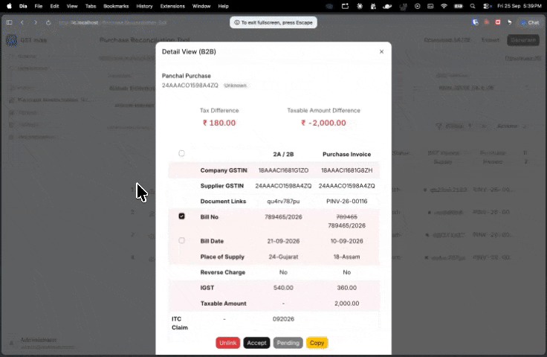Open document link qu4rv787pu

283,202
